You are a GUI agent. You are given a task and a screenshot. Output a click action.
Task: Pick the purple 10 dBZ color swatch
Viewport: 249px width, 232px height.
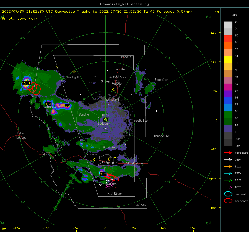(x=228, y=129)
